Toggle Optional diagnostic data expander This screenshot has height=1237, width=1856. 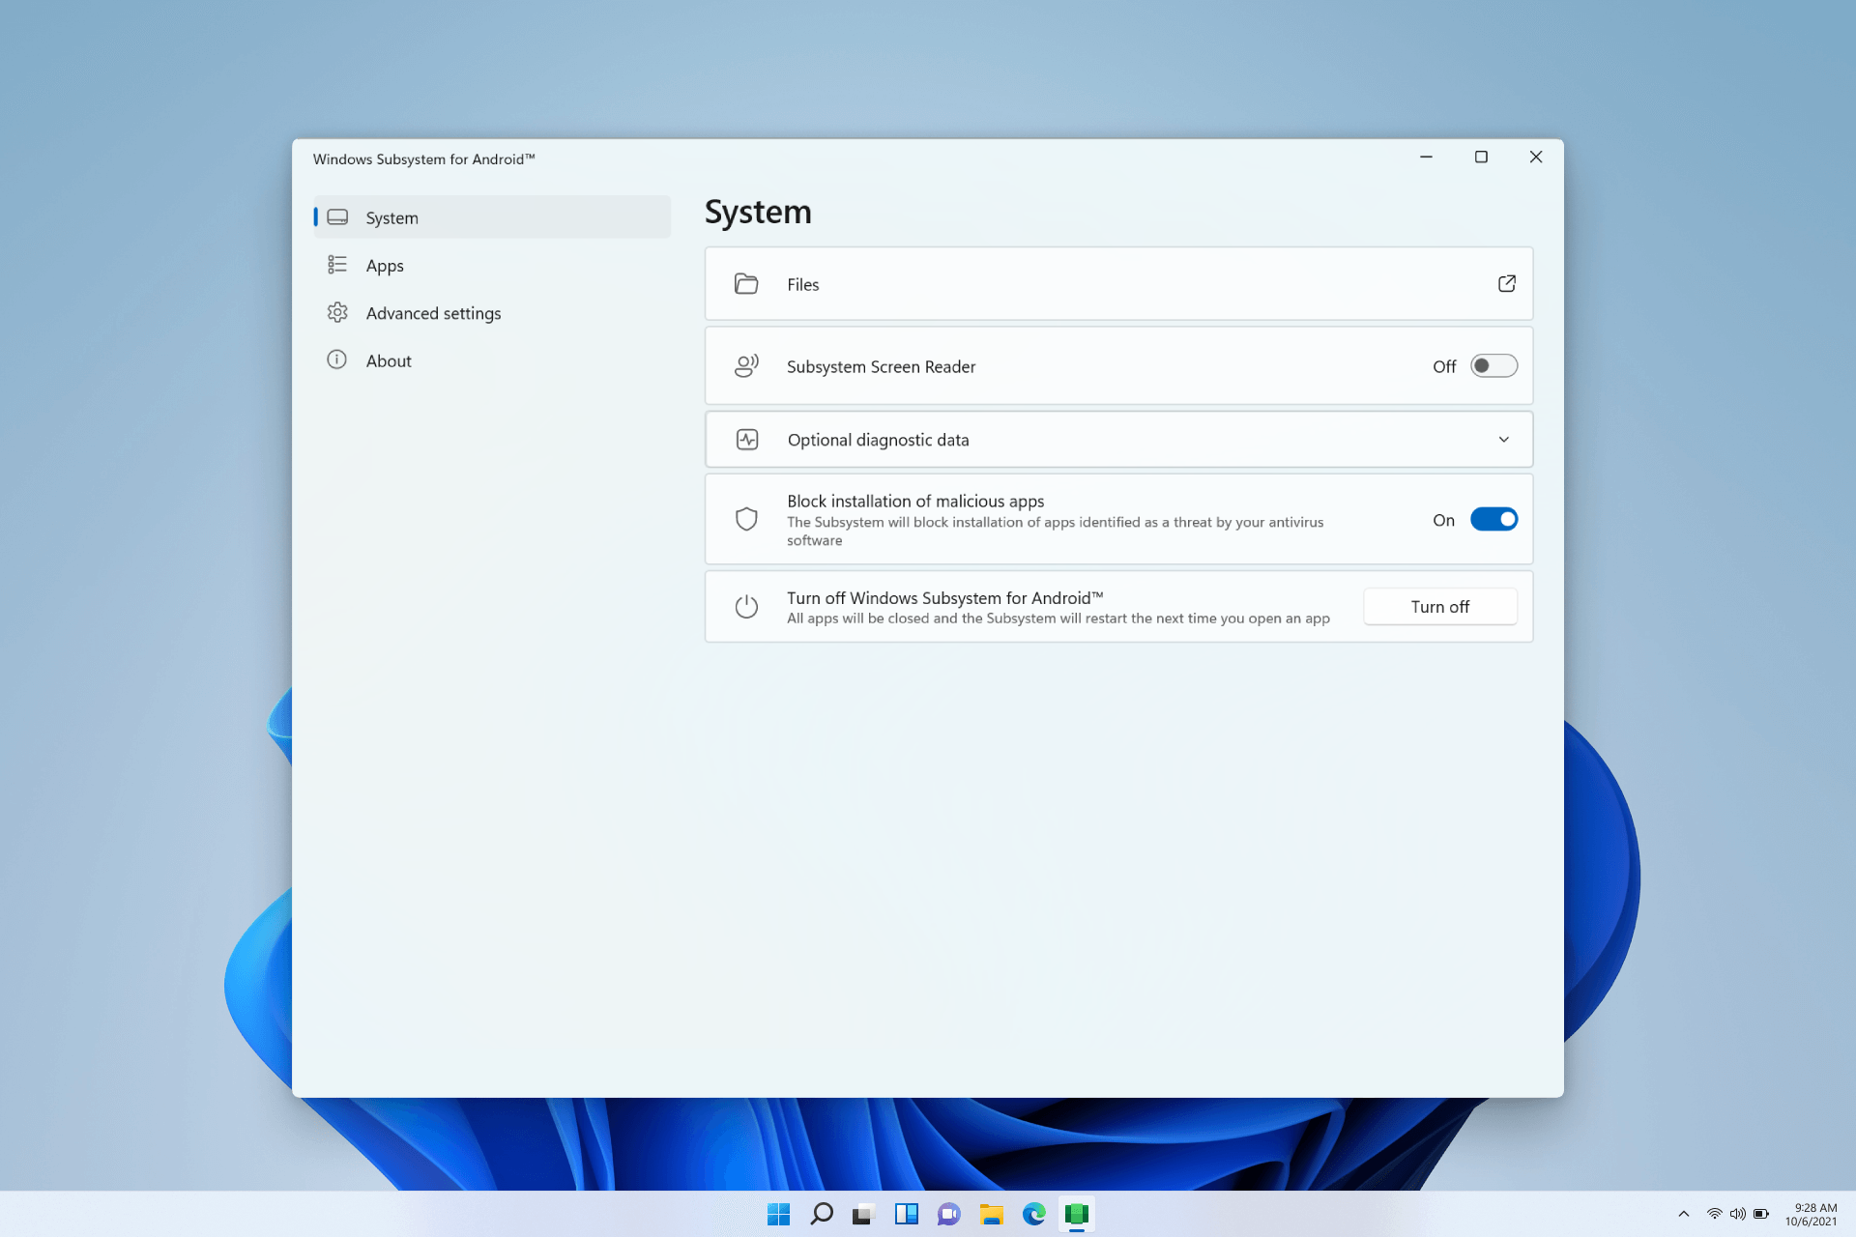pos(1504,439)
